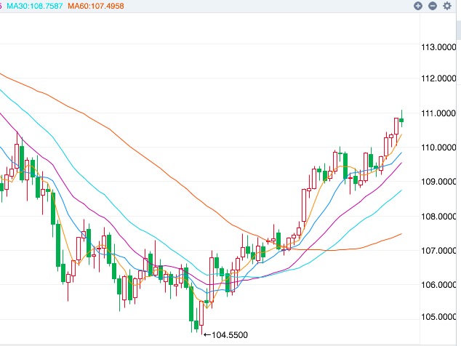Click the zoom out minus icon
The width and height of the screenshot is (461, 346).
[x=433, y=6]
